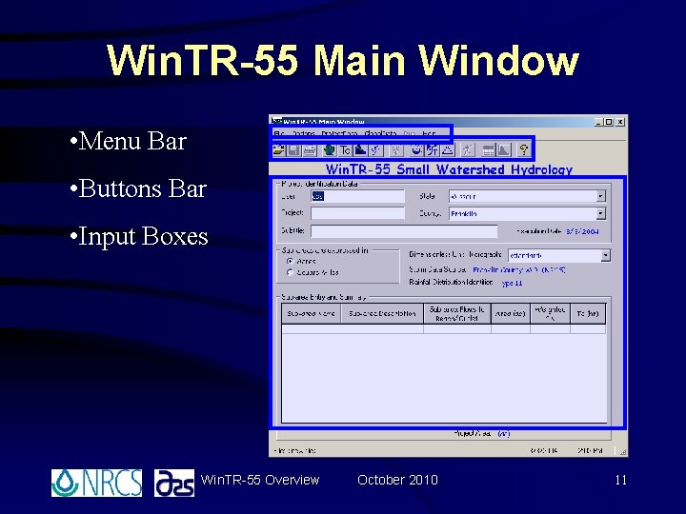Click the Open file folder icon
The width and height of the screenshot is (686, 514).
coord(278,150)
